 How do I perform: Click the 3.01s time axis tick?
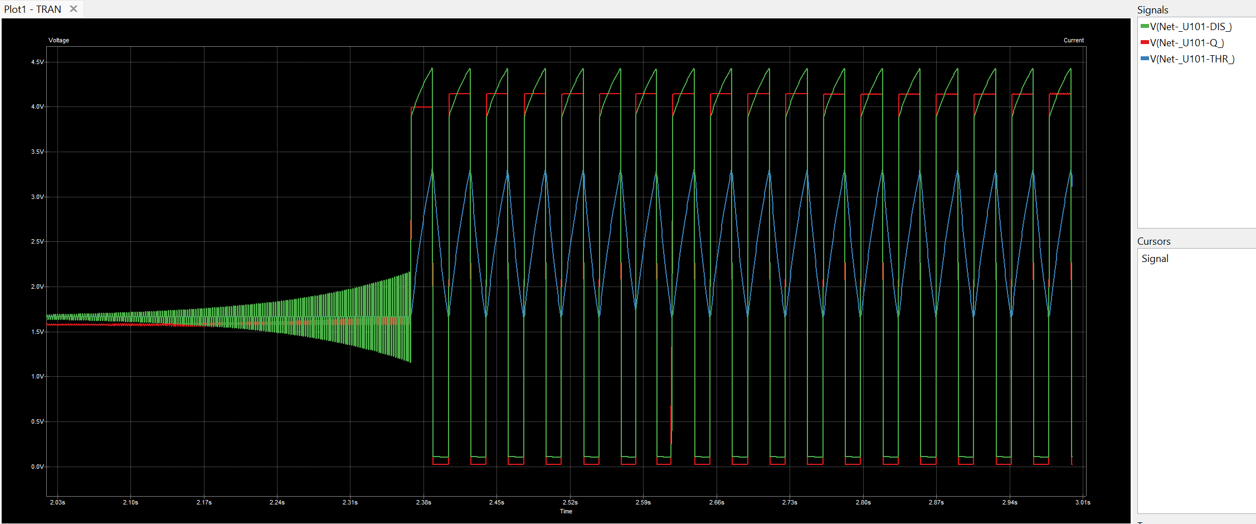click(1083, 502)
